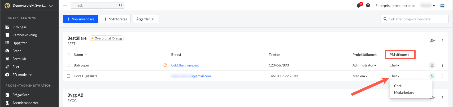Check the box next to Dora Digitalista
This screenshot has width=453, height=107.
pos(68,76)
